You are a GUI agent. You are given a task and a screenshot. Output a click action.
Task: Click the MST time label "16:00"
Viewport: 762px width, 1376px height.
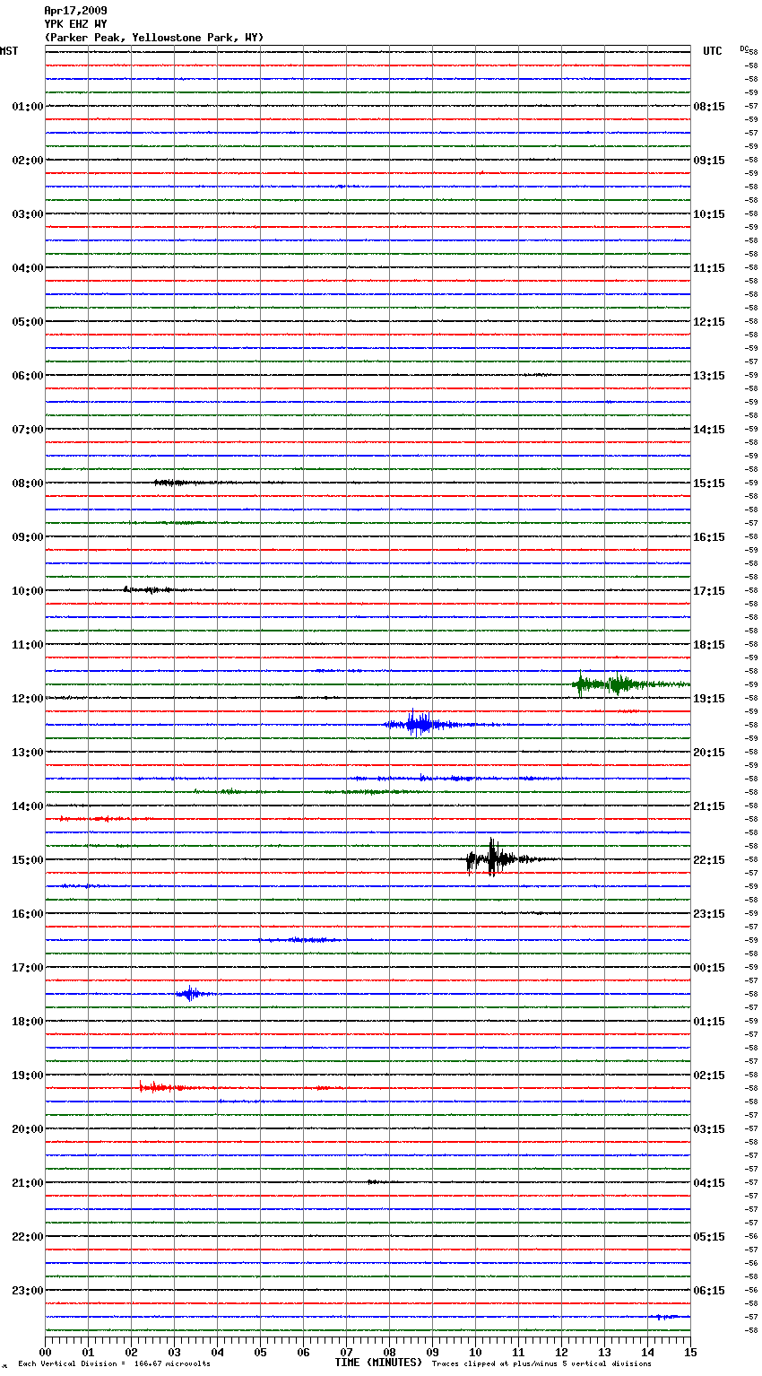tap(28, 914)
